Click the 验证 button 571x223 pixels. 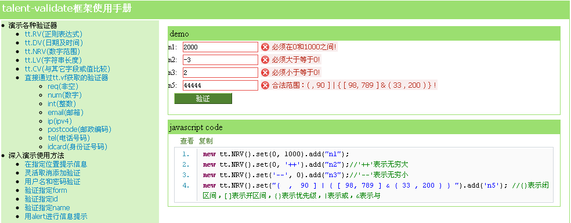click(203, 98)
